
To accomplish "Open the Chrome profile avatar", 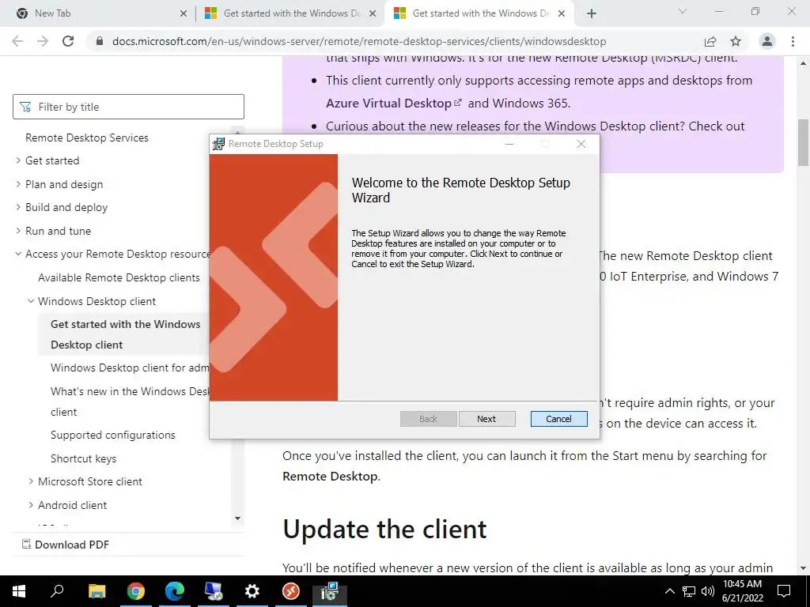I will [767, 41].
